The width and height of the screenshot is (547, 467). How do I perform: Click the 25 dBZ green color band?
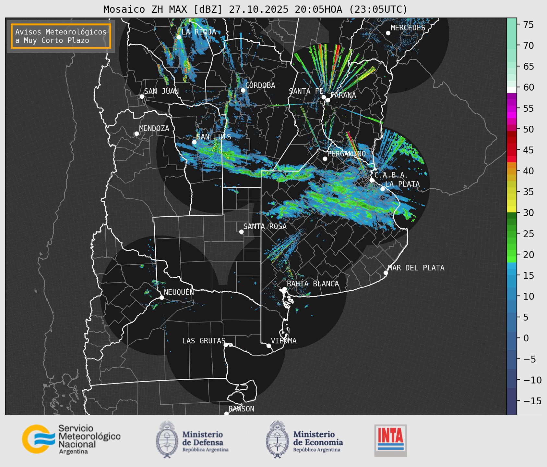[511, 234]
